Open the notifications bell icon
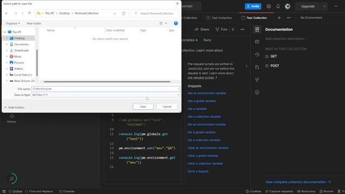Viewport: 345px width, 194px height. (x=278, y=6)
